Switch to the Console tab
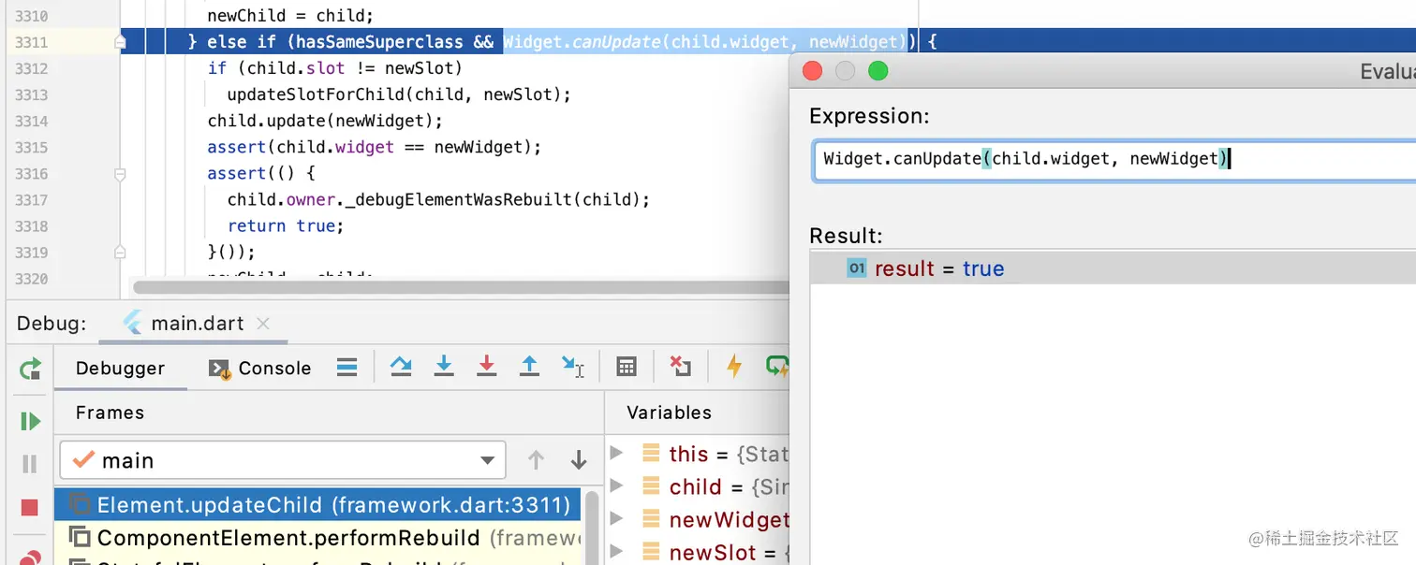Screen dimensions: 1416x565 pyautogui.click(x=260, y=368)
